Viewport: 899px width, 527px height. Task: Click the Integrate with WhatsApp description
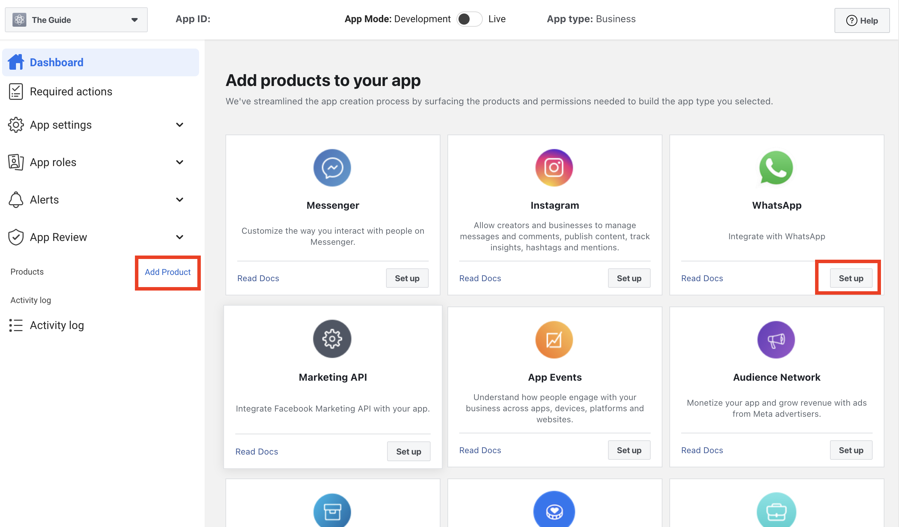coord(777,236)
